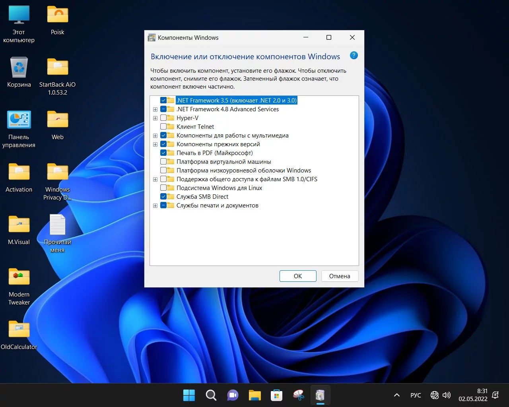The height and width of the screenshot is (407, 509).
Task: Expand .NET Framework 4.8 Advanced Services node
Action: 155,109
